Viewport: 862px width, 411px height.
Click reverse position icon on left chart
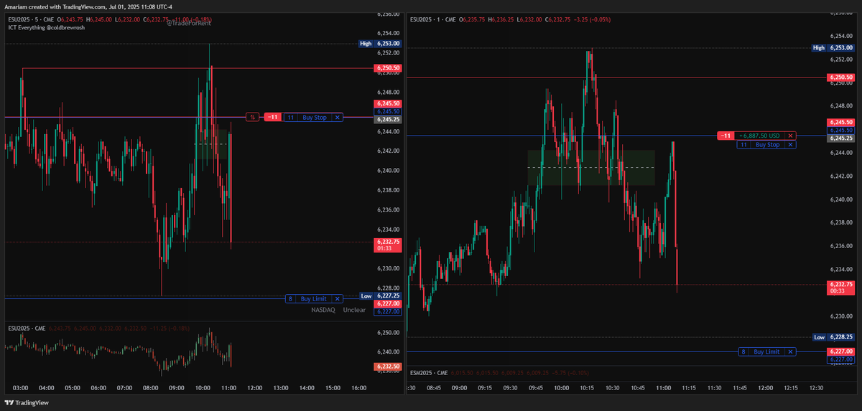click(253, 117)
